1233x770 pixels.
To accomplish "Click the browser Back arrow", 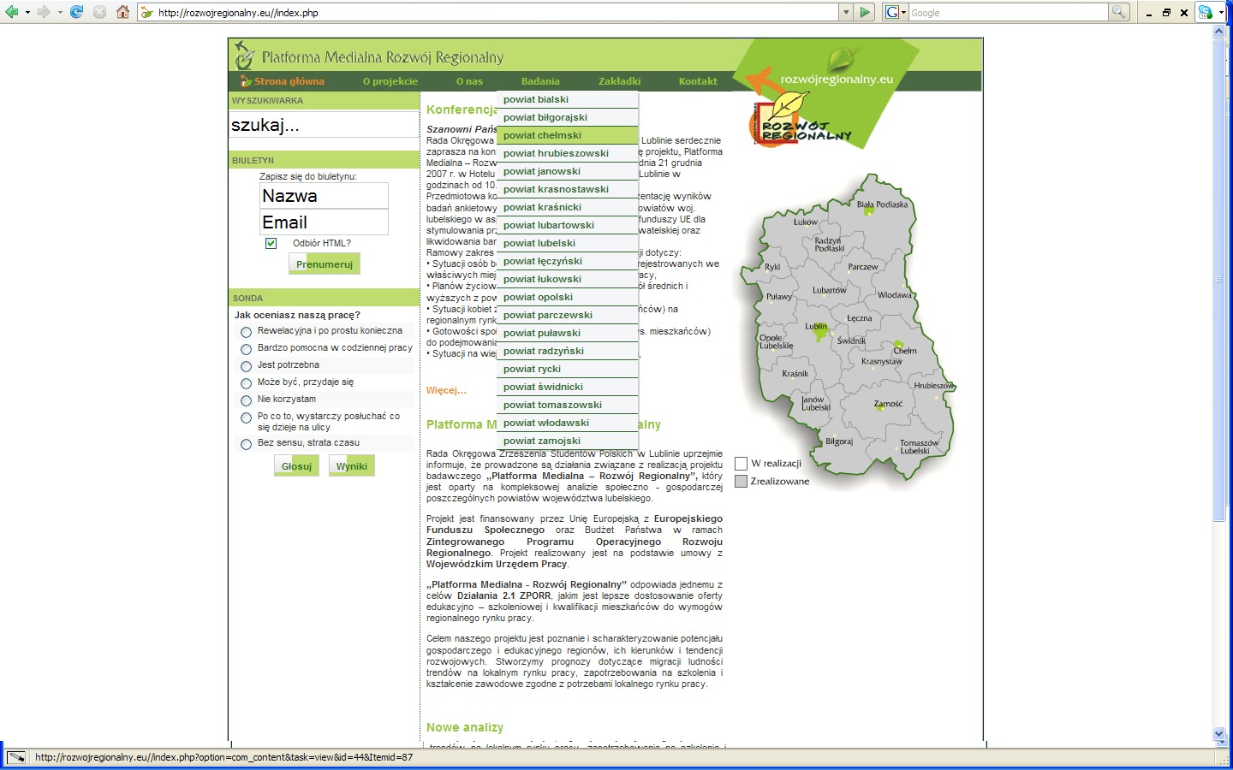I will click(x=12, y=12).
